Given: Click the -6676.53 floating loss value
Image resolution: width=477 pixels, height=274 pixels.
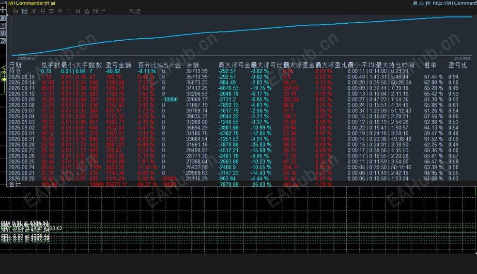Looking at the screenshot, I should [229, 88].
